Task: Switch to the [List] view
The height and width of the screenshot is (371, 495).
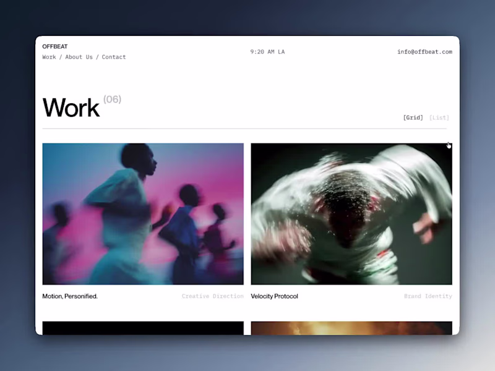Action: 439,117
